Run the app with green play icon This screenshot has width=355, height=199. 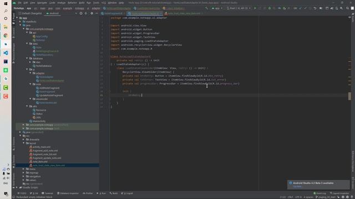[255, 8]
